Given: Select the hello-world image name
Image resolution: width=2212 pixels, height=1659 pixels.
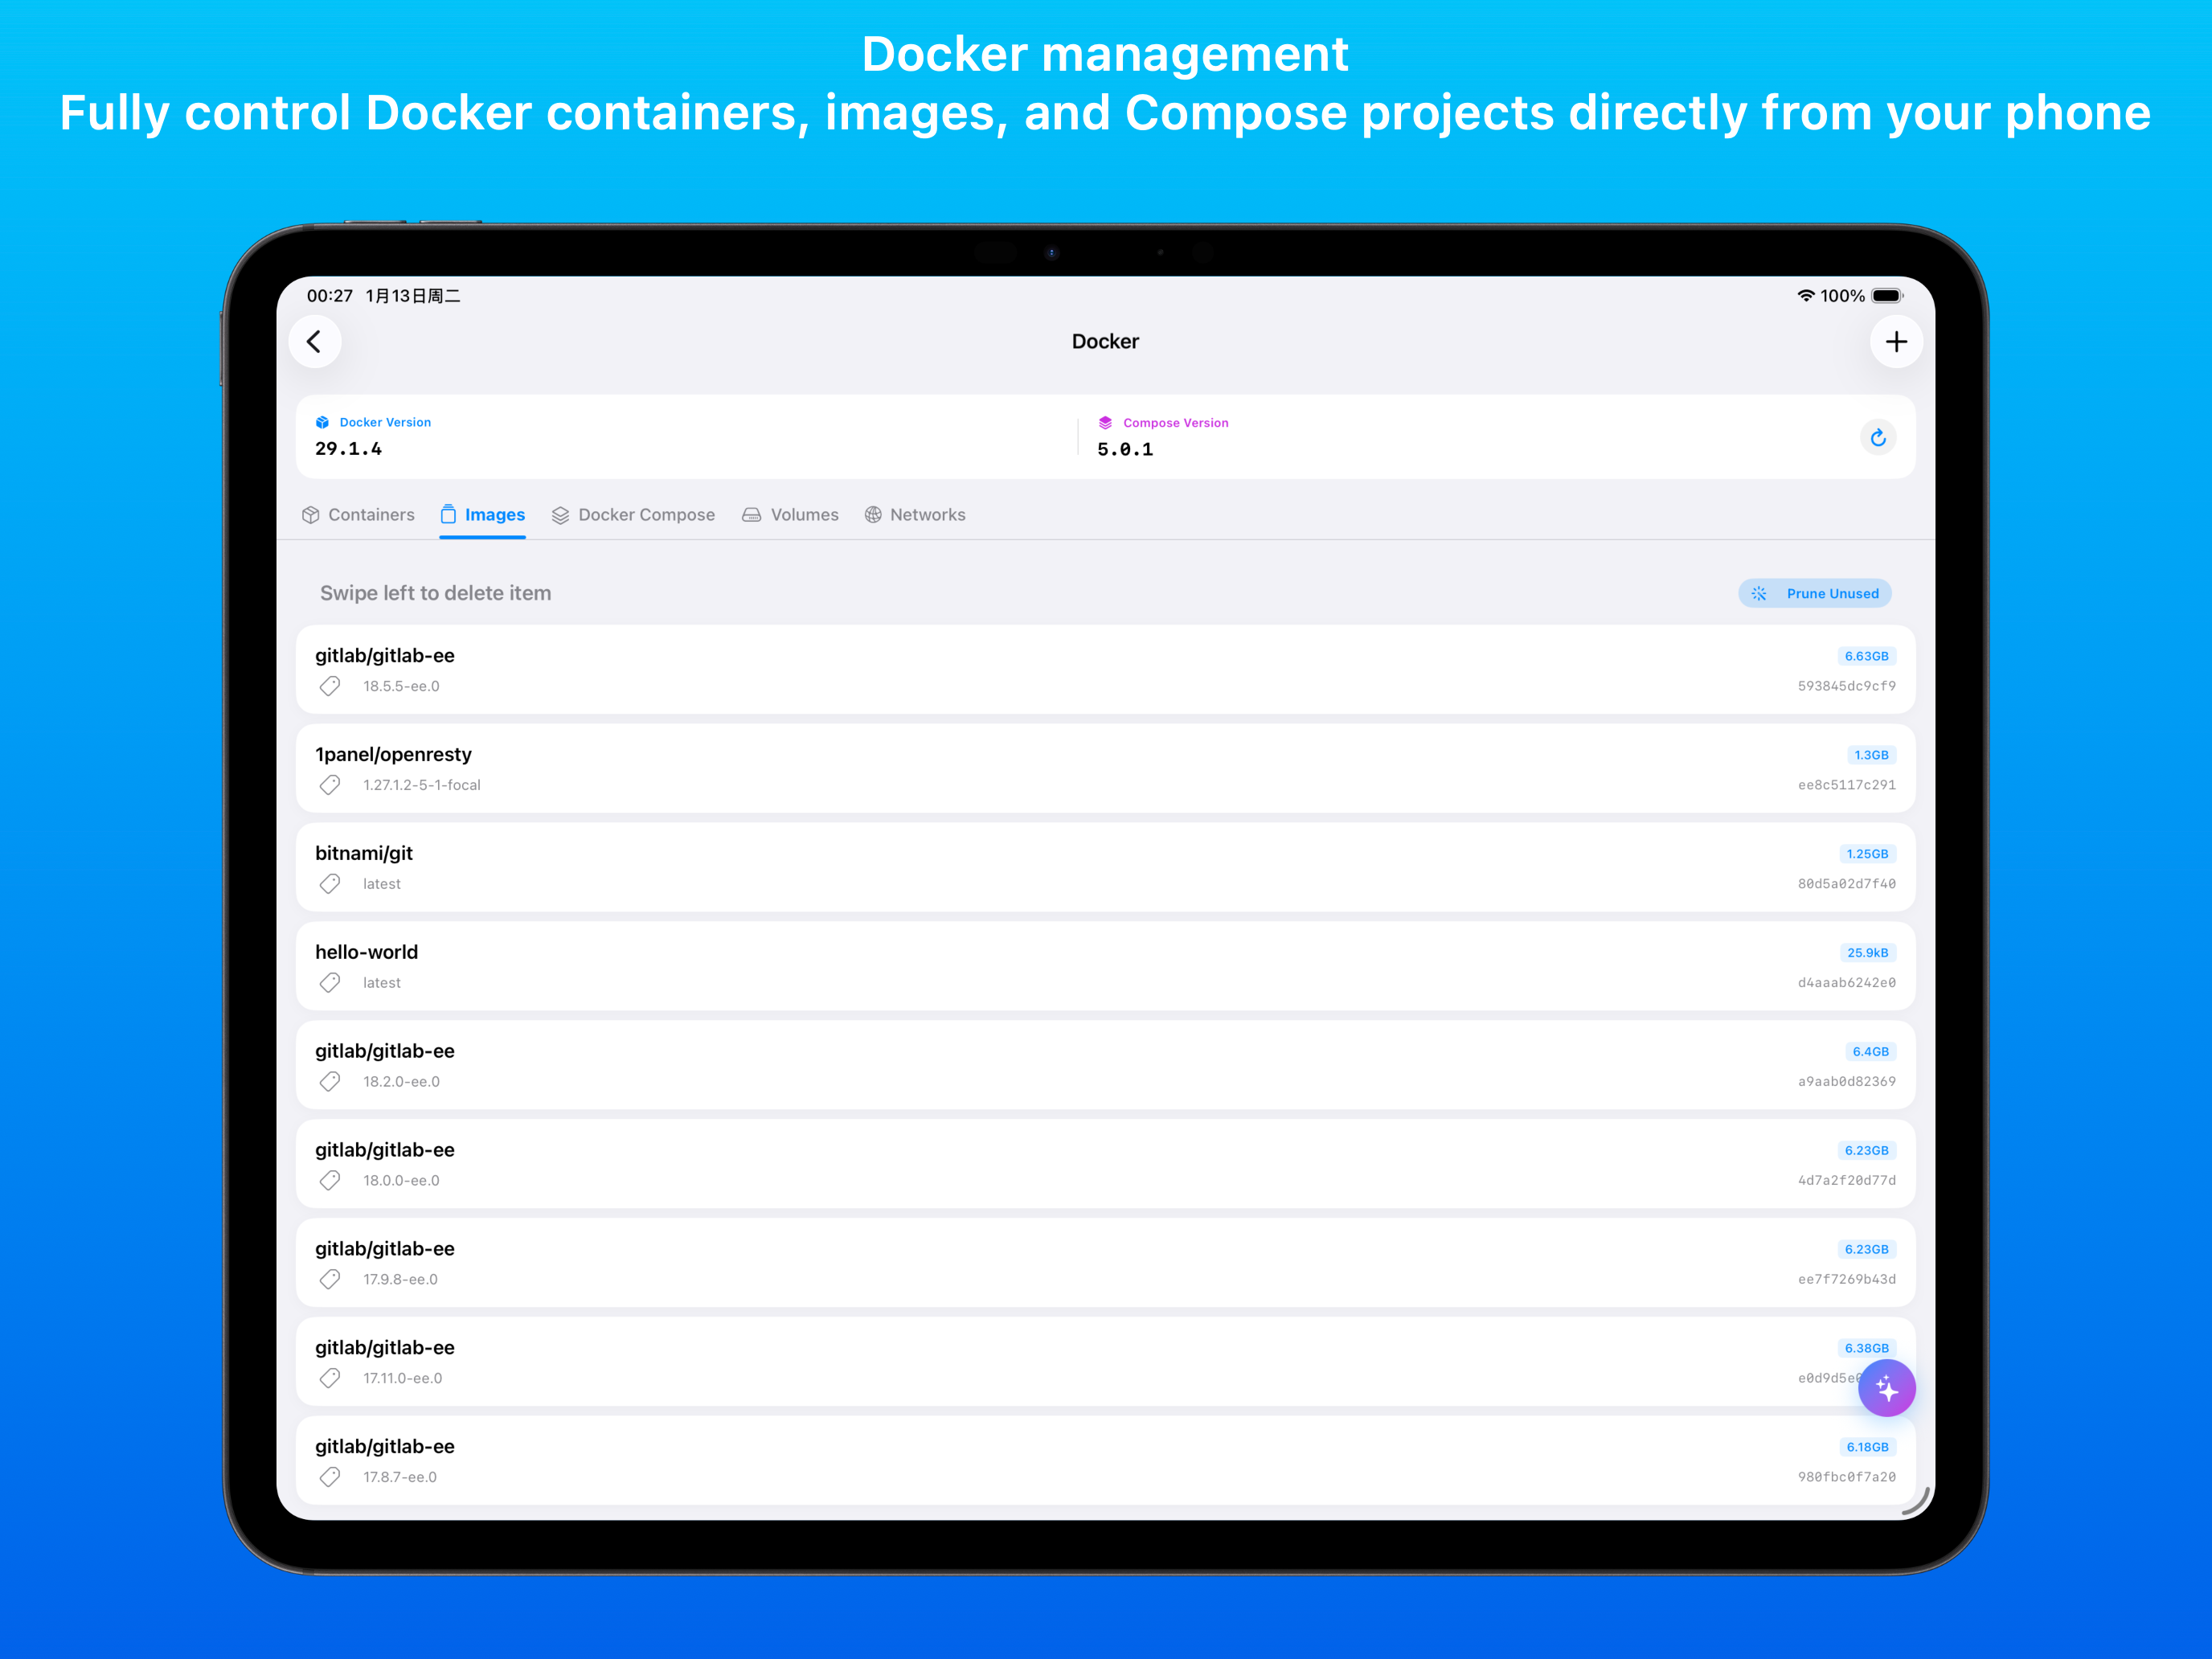Looking at the screenshot, I should (x=367, y=953).
